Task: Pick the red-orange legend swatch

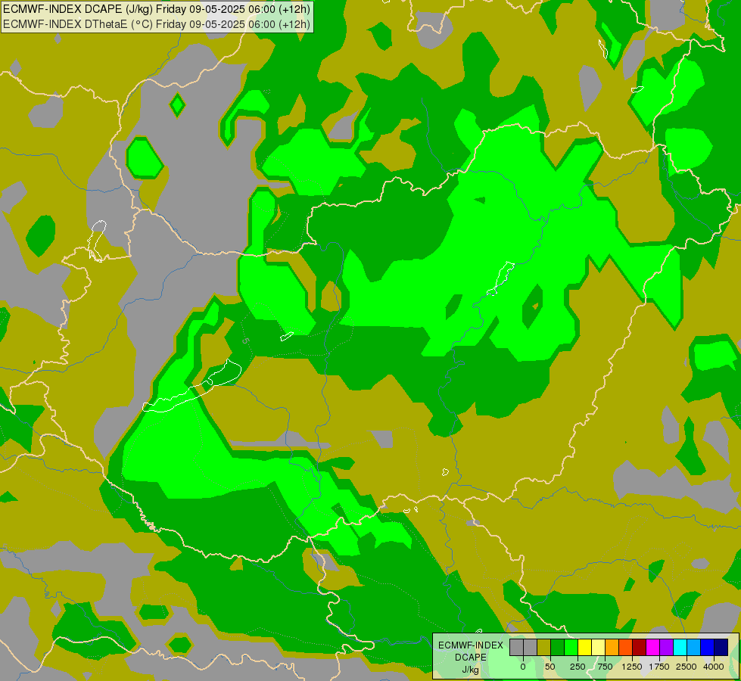Action: click(626, 648)
